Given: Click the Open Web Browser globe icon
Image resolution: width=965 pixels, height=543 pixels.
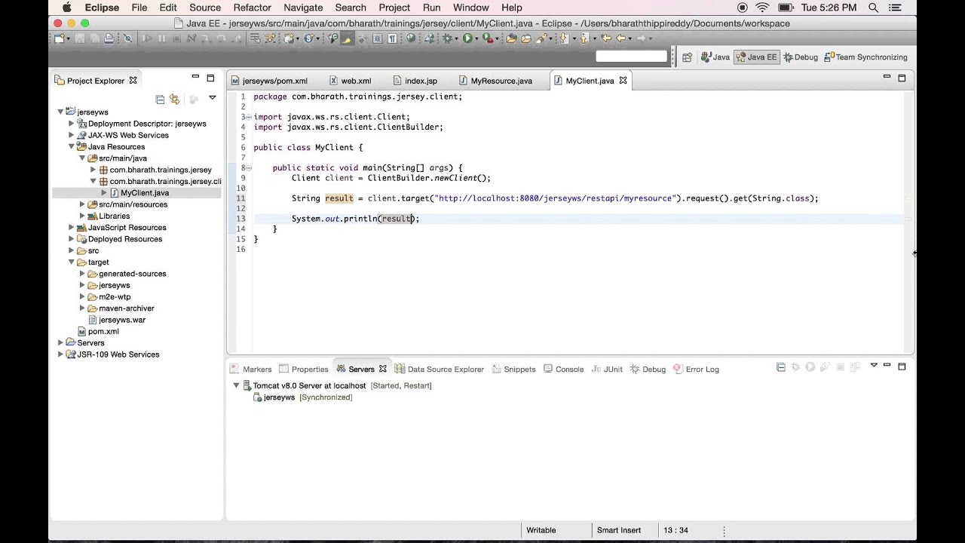Looking at the screenshot, I should coord(411,38).
